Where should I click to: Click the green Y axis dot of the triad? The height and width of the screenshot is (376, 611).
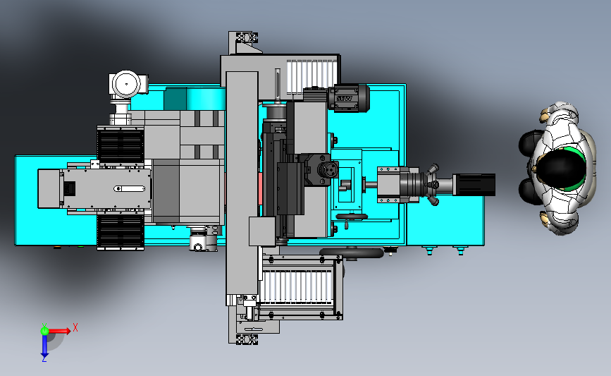(44, 331)
